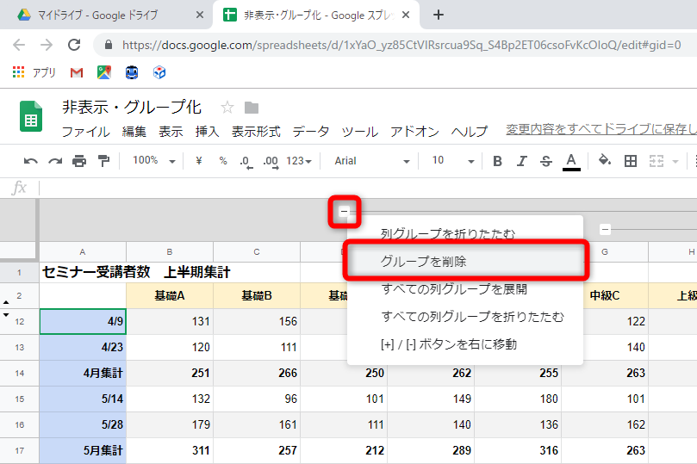The image size is (697, 464).
Task: Toggle italic formatting
Action: point(522,161)
